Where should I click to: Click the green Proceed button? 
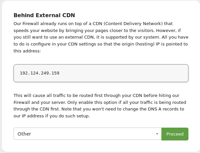tap(175, 134)
